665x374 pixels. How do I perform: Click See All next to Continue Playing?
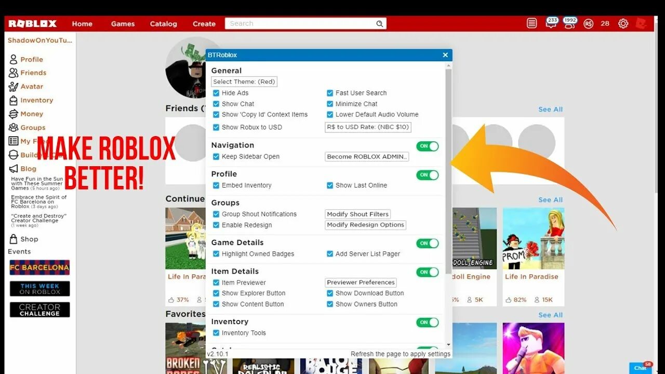[551, 200]
